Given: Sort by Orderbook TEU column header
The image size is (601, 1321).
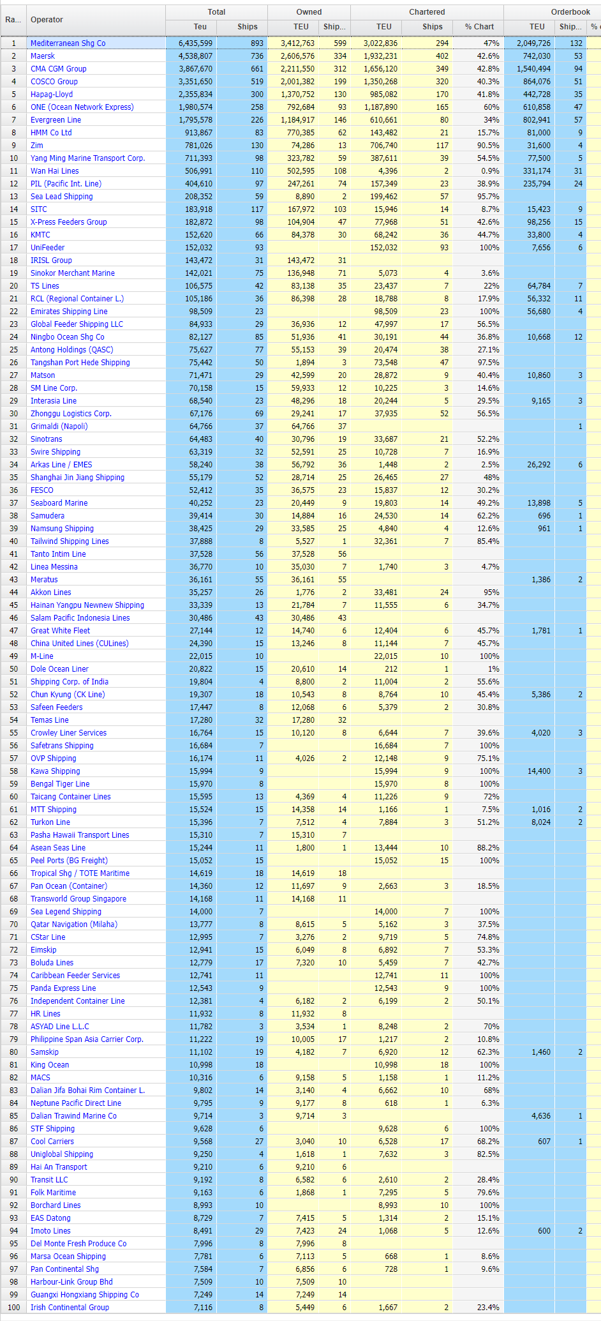Looking at the screenshot, I should (x=530, y=27).
